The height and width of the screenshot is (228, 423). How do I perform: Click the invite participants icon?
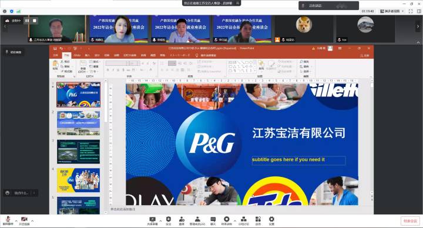(182, 221)
